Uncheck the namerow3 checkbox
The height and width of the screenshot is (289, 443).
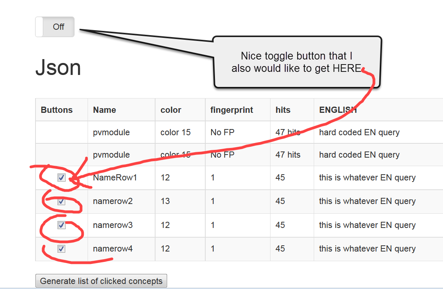pyautogui.click(x=61, y=225)
